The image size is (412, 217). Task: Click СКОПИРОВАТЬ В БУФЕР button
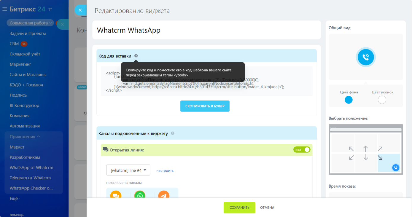click(x=205, y=106)
